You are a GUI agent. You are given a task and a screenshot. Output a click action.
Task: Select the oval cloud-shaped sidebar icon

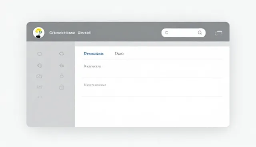coord(40,54)
